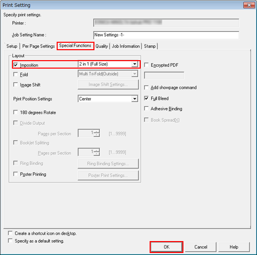Click the Job Setting Name field
Viewport: 257px width, 255px height.
166,35
